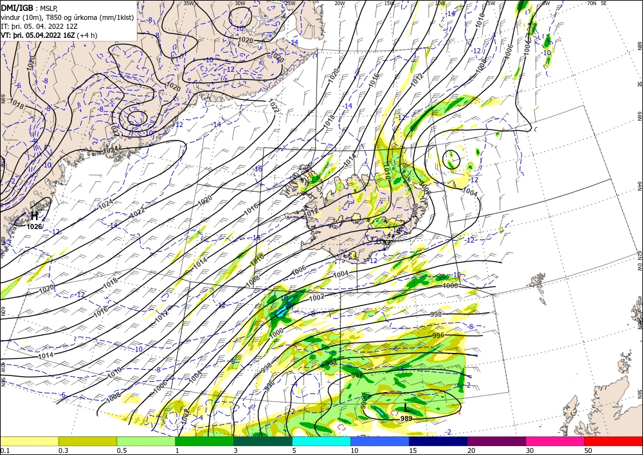Click the '70N 5E' corner grid label
Image resolution: width=643 pixels, height=455 pixels.
[x=597, y=3]
